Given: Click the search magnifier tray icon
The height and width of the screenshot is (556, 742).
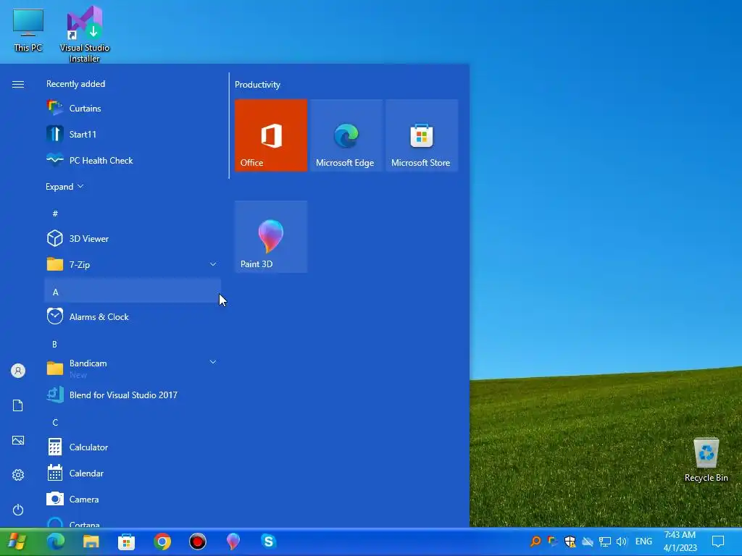Looking at the screenshot, I should 535,541.
